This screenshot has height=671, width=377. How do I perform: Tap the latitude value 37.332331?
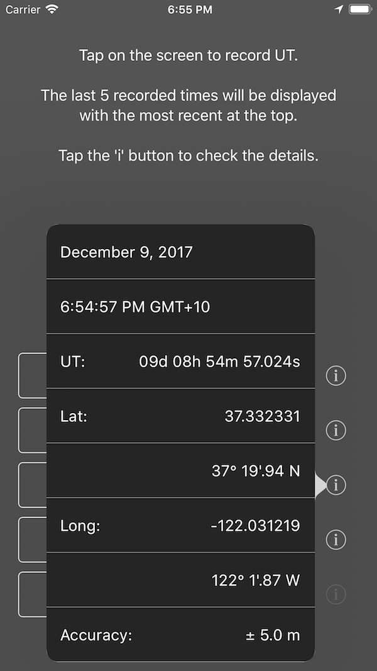(262, 416)
